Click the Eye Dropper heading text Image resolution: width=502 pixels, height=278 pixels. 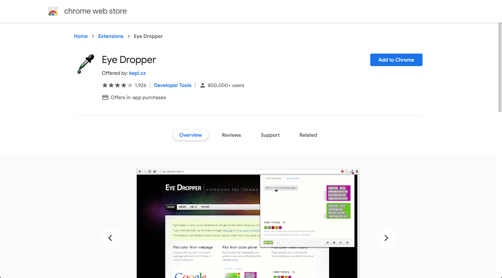129,60
